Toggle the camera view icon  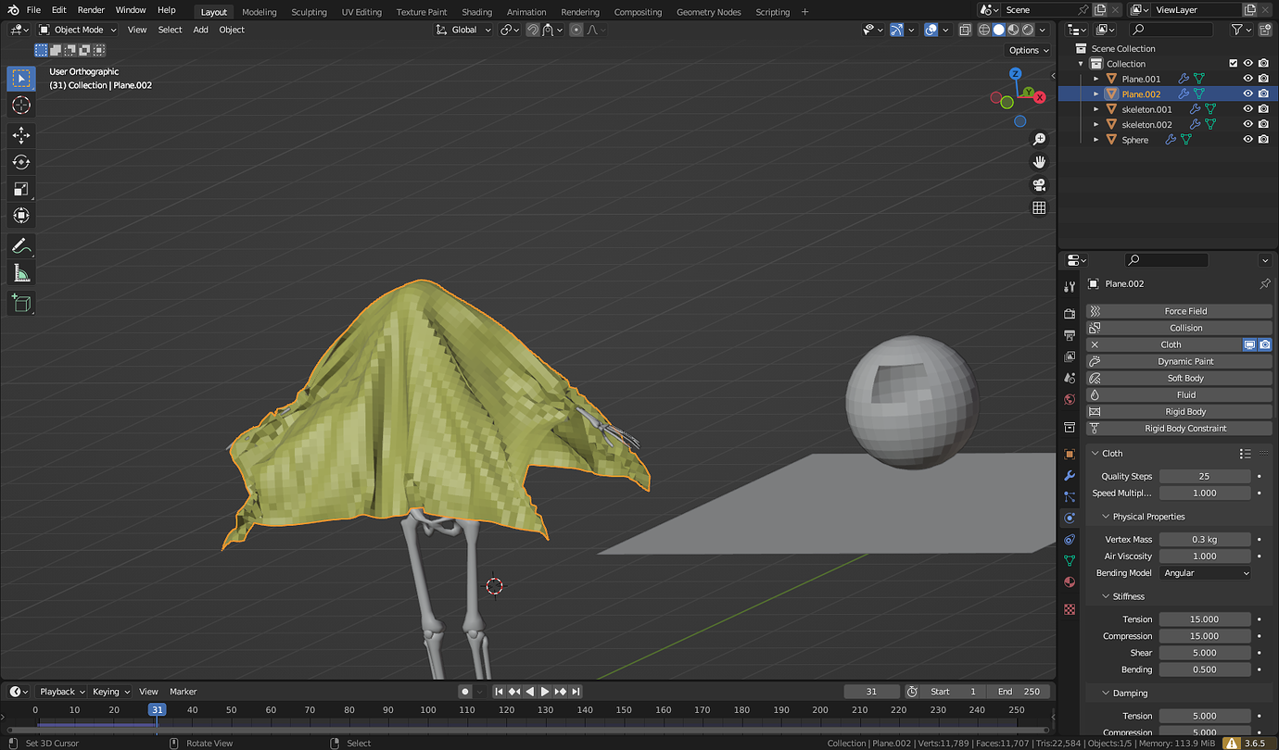coord(1039,185)
